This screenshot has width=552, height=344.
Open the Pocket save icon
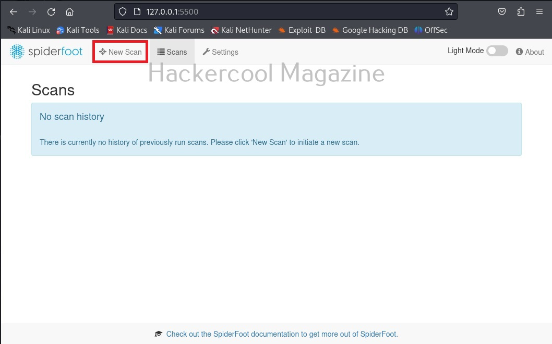coord(502,11)
